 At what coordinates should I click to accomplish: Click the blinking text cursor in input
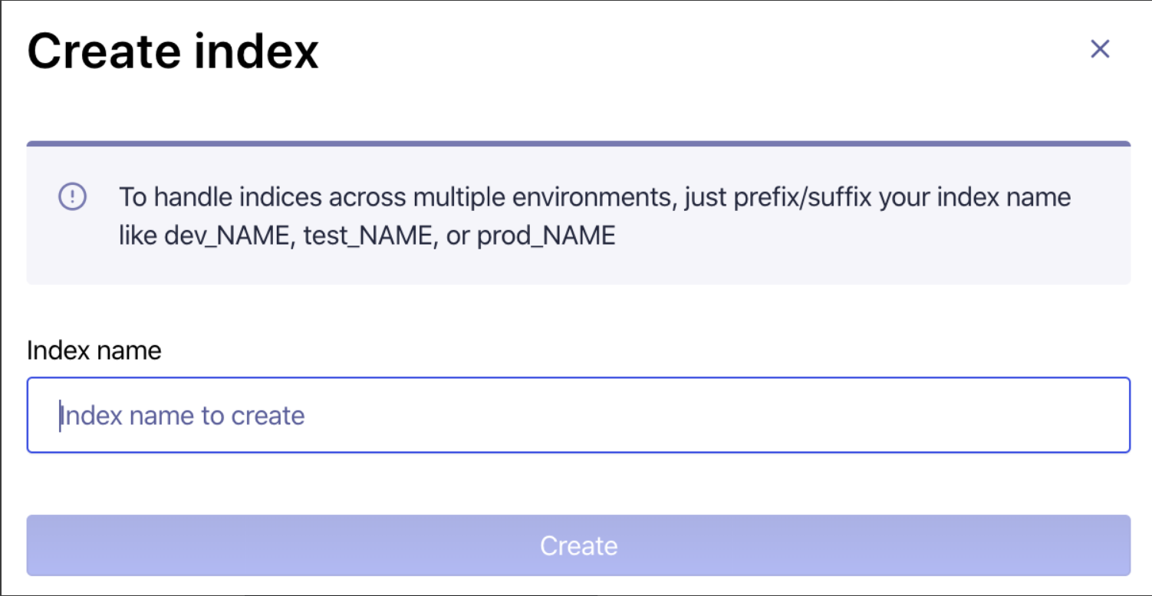coord(60,416)
